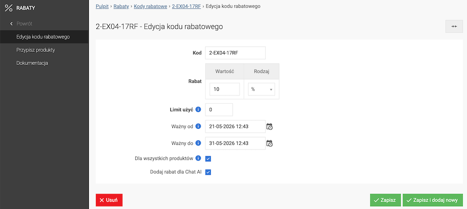This screenshot has height=209, width=467.
Task: Click the Rabaty percent icon in sidebar
Action: pyautogui.click(x=8, y=8)
